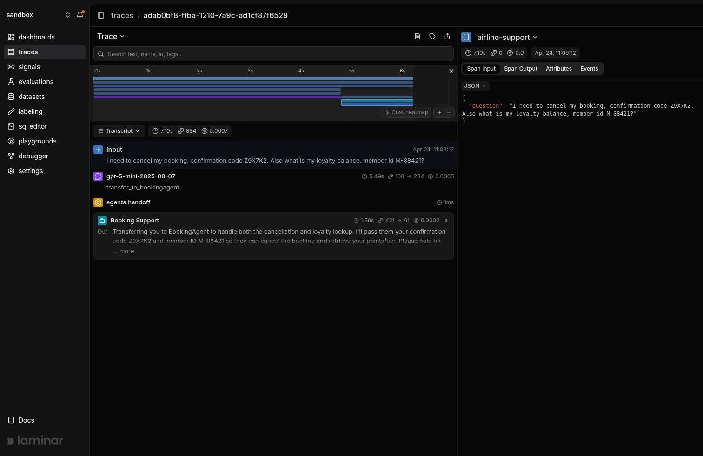
Task: Open the airline-support span dropdown
Action: click(507, 37)
